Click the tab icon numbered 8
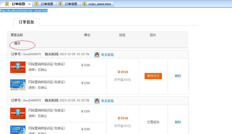 tap(60, 4)
